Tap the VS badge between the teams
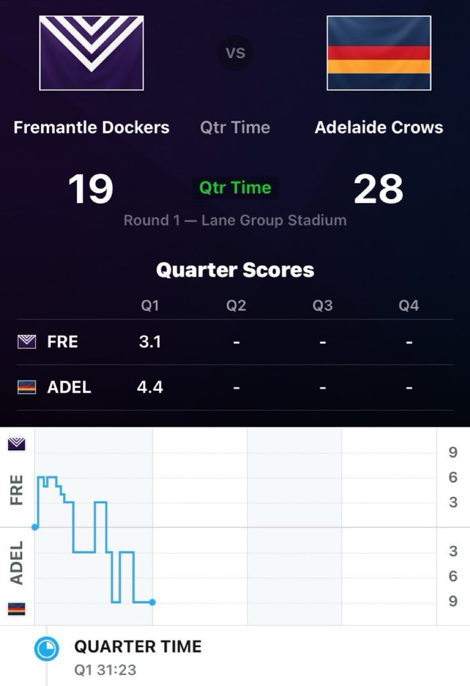Image resolution: width=470 pixels, height=686 pixels. tap(235, 53)
